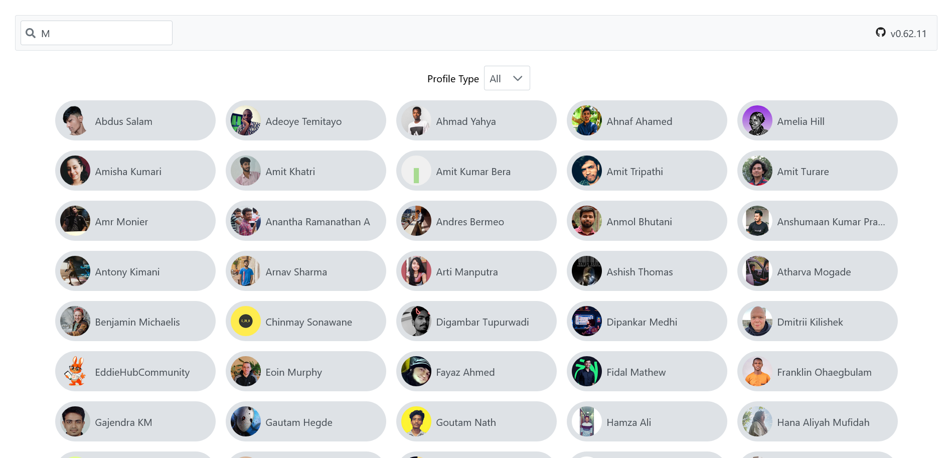Image resolution: width=952 pixels, height=458 pixels.
Task: Click the EddieHubCommunity mascot avatar
Action: (x=75, y=371)
